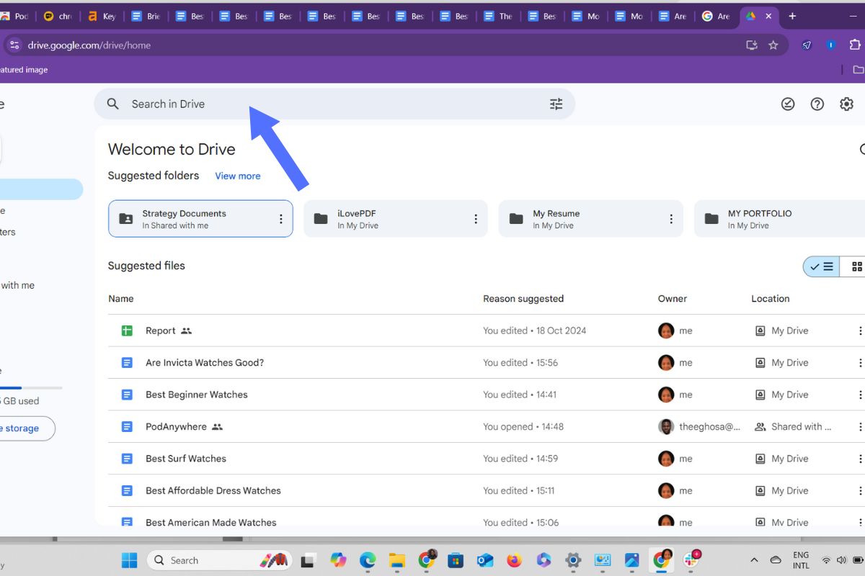Switch to grid layout view
Viewport: 865px width, 576px height.
[856, 266]
